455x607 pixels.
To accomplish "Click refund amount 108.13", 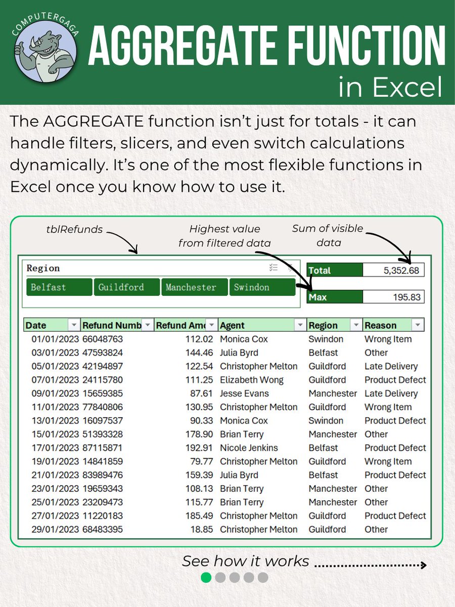I will coord(200,489).
